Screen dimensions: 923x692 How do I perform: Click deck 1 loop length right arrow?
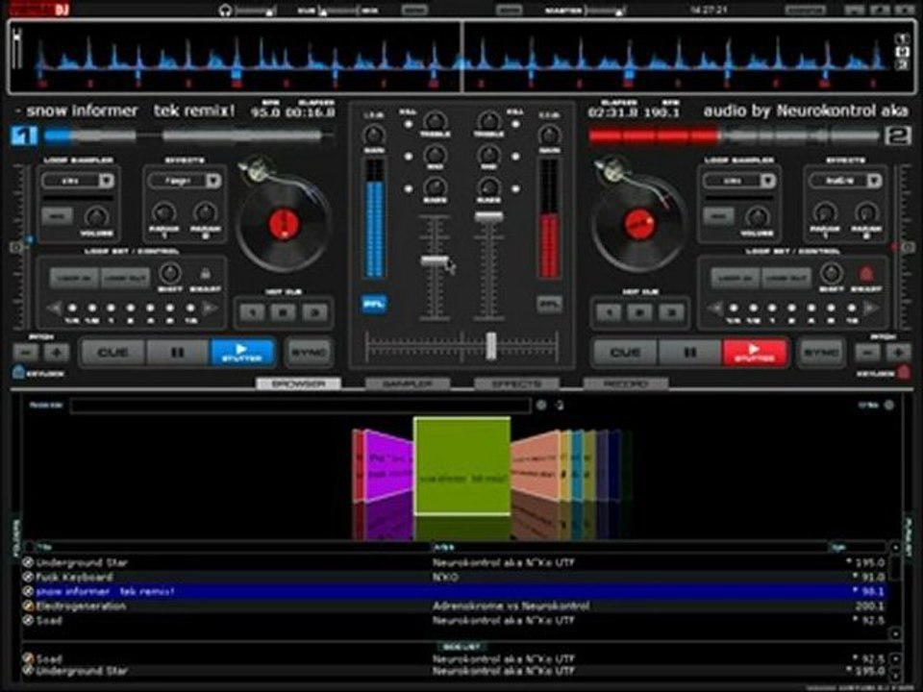tap(211, 308)
